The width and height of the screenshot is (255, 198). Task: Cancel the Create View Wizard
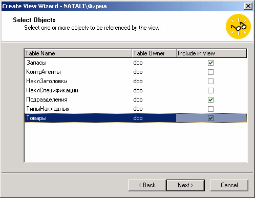point(229,185)
